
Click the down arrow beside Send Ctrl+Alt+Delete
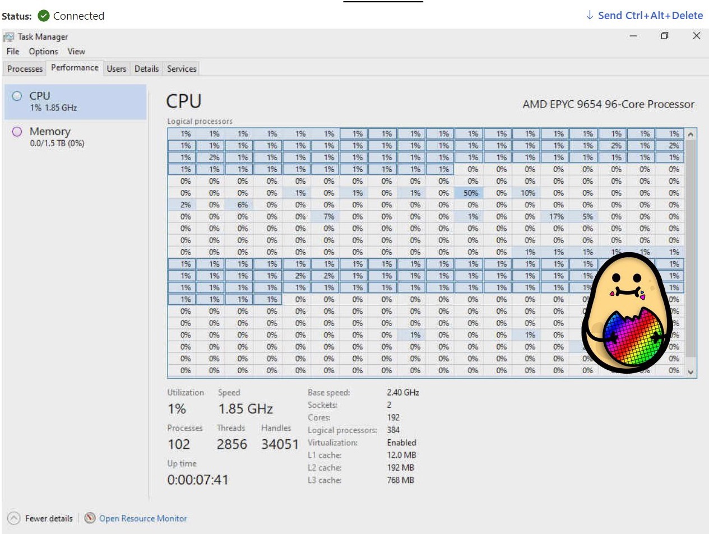pyautogui.click(x=588, y=15)
